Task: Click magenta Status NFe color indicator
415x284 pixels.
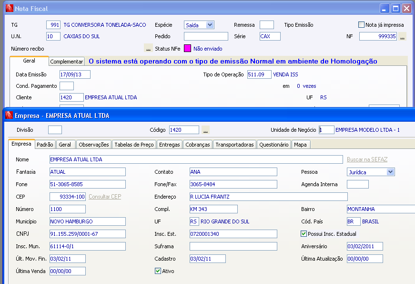Action: pyautogui.click(x=187, y=48)
